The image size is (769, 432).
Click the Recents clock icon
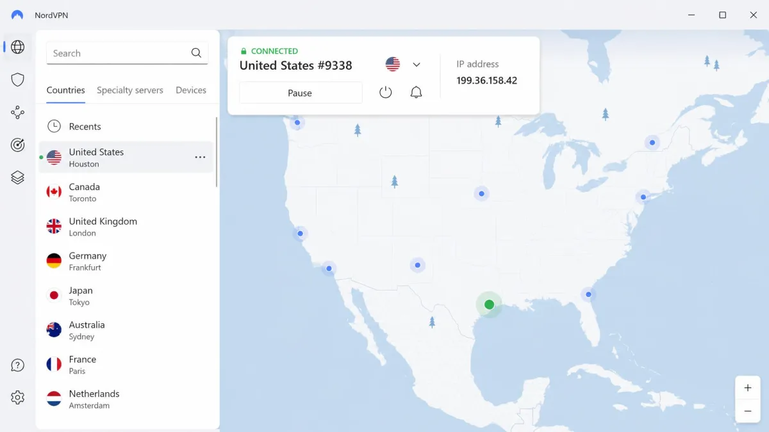point(54,126)
